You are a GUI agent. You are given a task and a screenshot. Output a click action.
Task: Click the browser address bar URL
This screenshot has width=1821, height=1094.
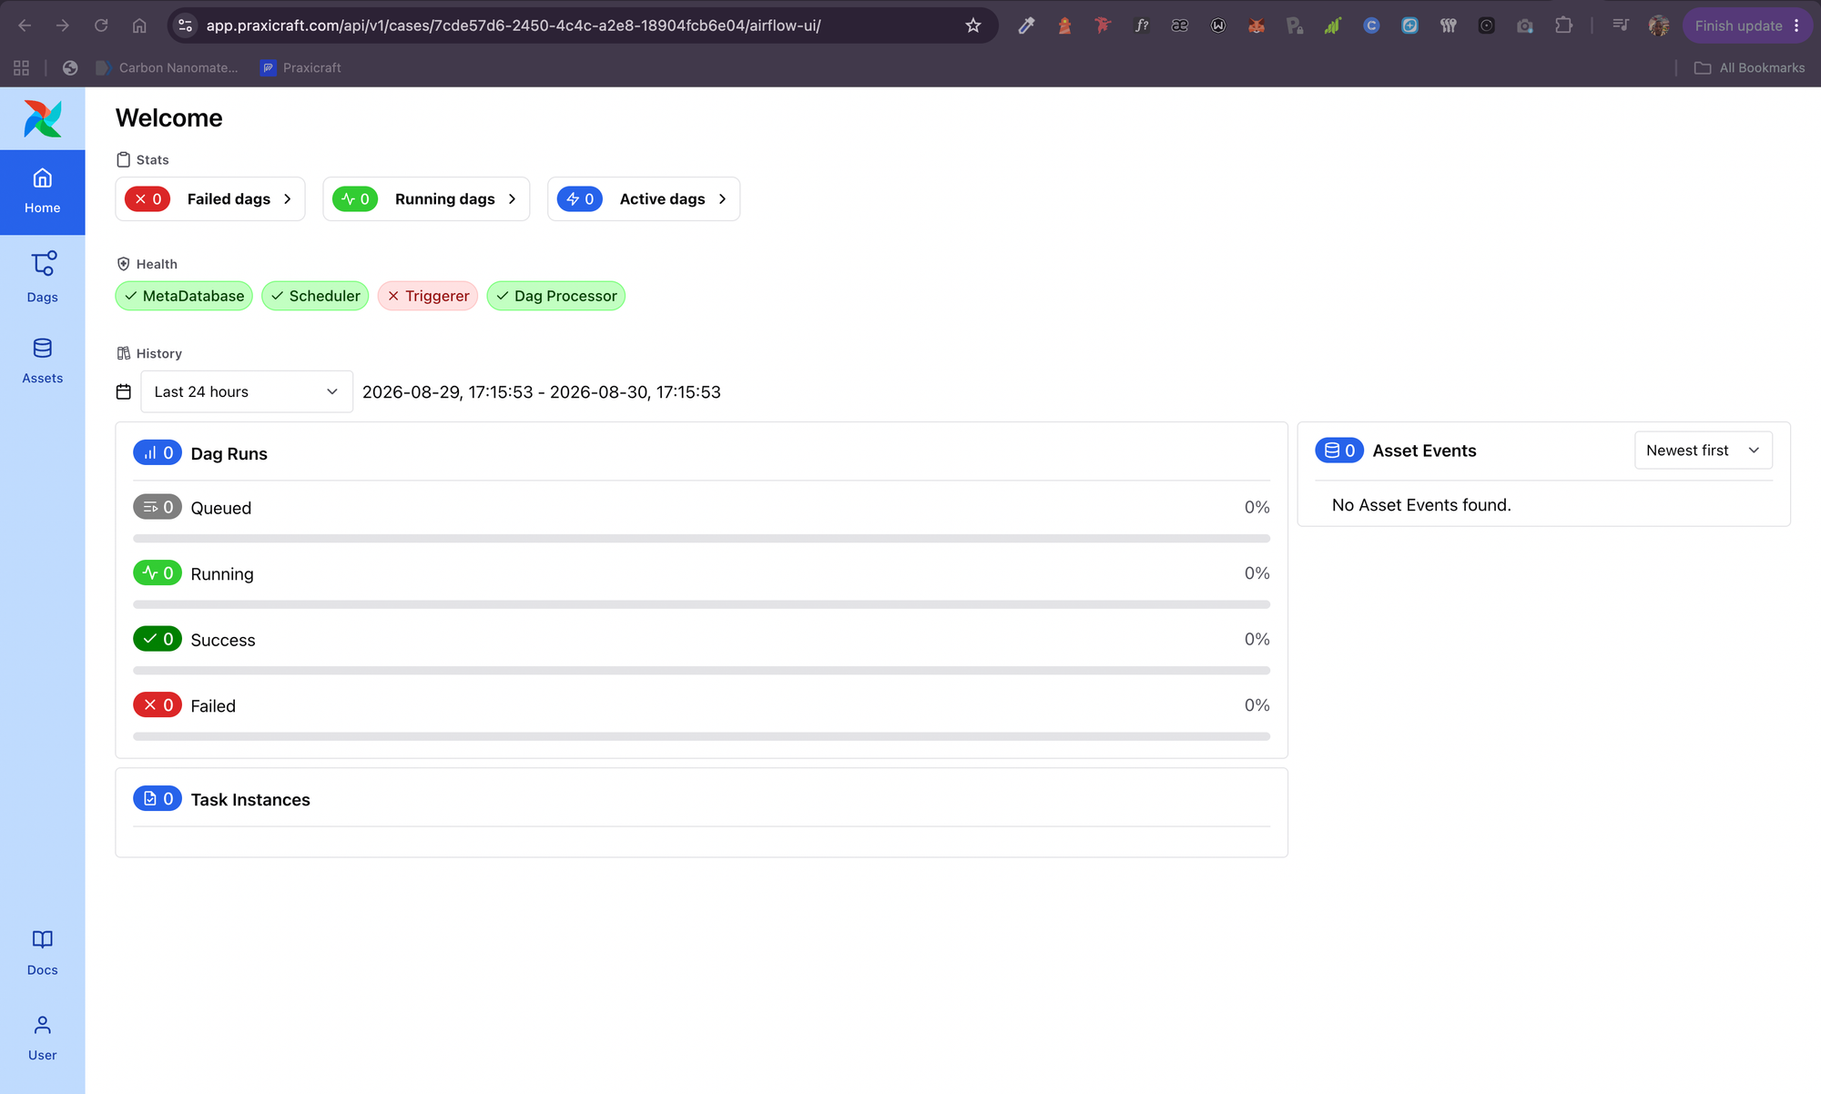coord(514,25)
